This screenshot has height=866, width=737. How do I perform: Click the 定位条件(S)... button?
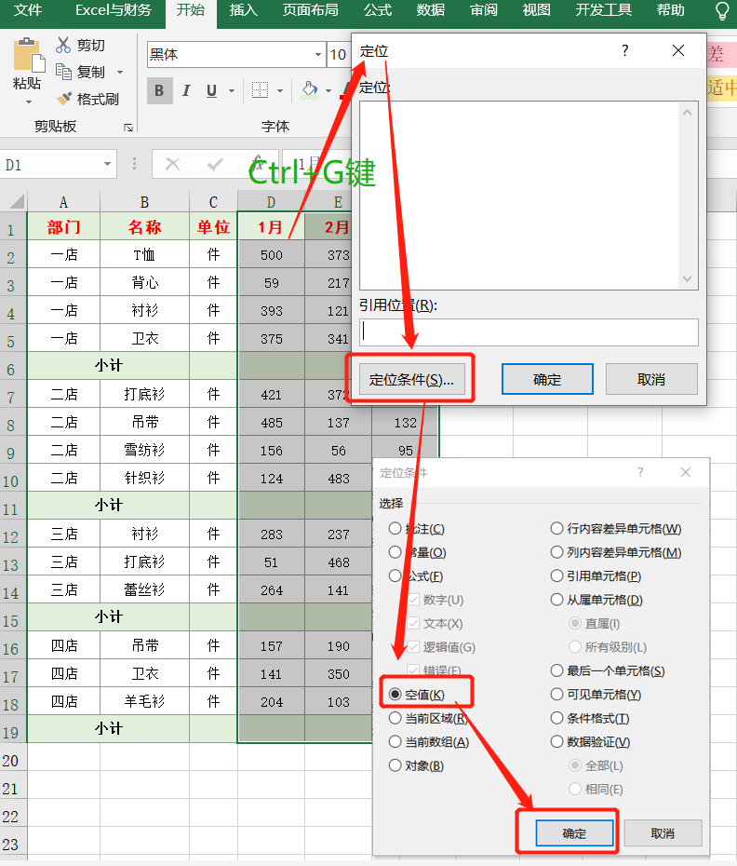(411, 379)
